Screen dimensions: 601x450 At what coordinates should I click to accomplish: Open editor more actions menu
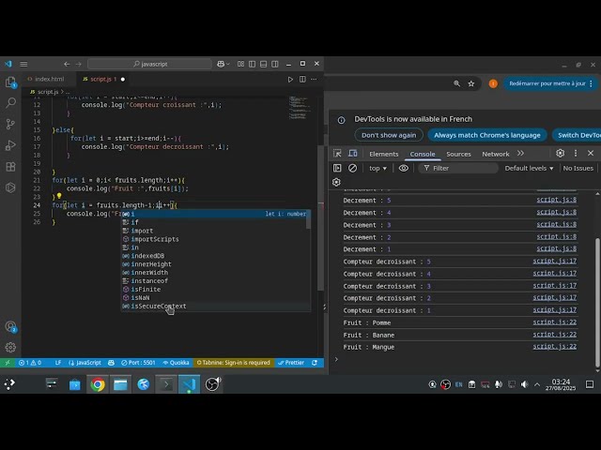click(x=314, y=79)
